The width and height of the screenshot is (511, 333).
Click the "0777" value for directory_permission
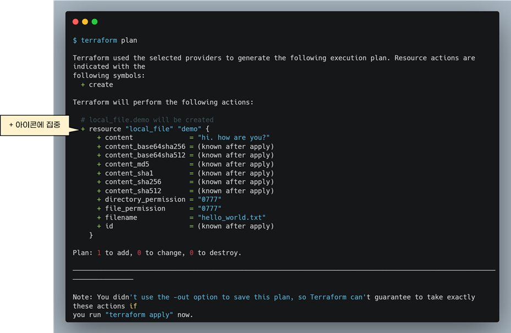click(209, 200)
